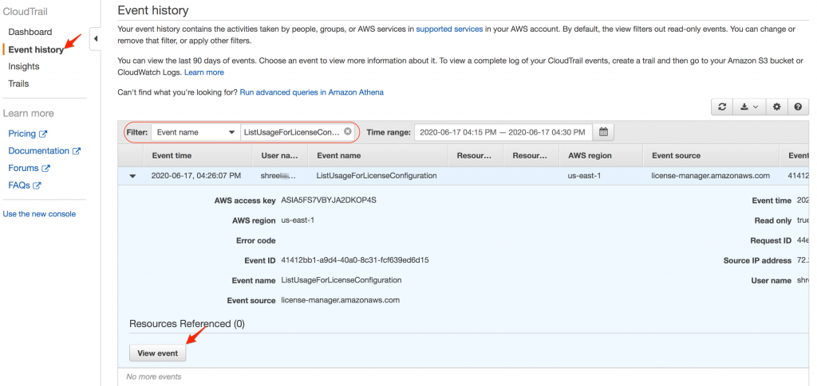Viewport: 817px width, 386px height.
Task: Open the Trails page
Action: point(19,84)
